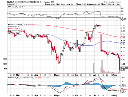Click the 7.00 price axis label
The width and height of the screenshot is (128, 97).
(x=123, y=26)
